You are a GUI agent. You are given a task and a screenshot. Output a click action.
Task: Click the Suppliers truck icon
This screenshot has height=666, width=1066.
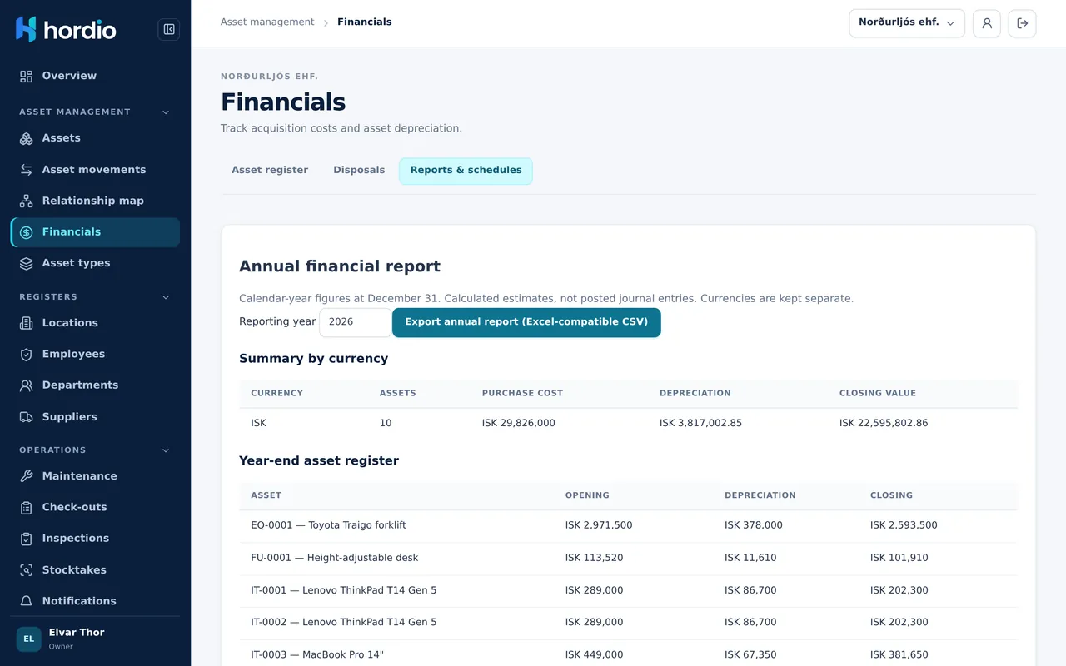(x=27, y=417)
